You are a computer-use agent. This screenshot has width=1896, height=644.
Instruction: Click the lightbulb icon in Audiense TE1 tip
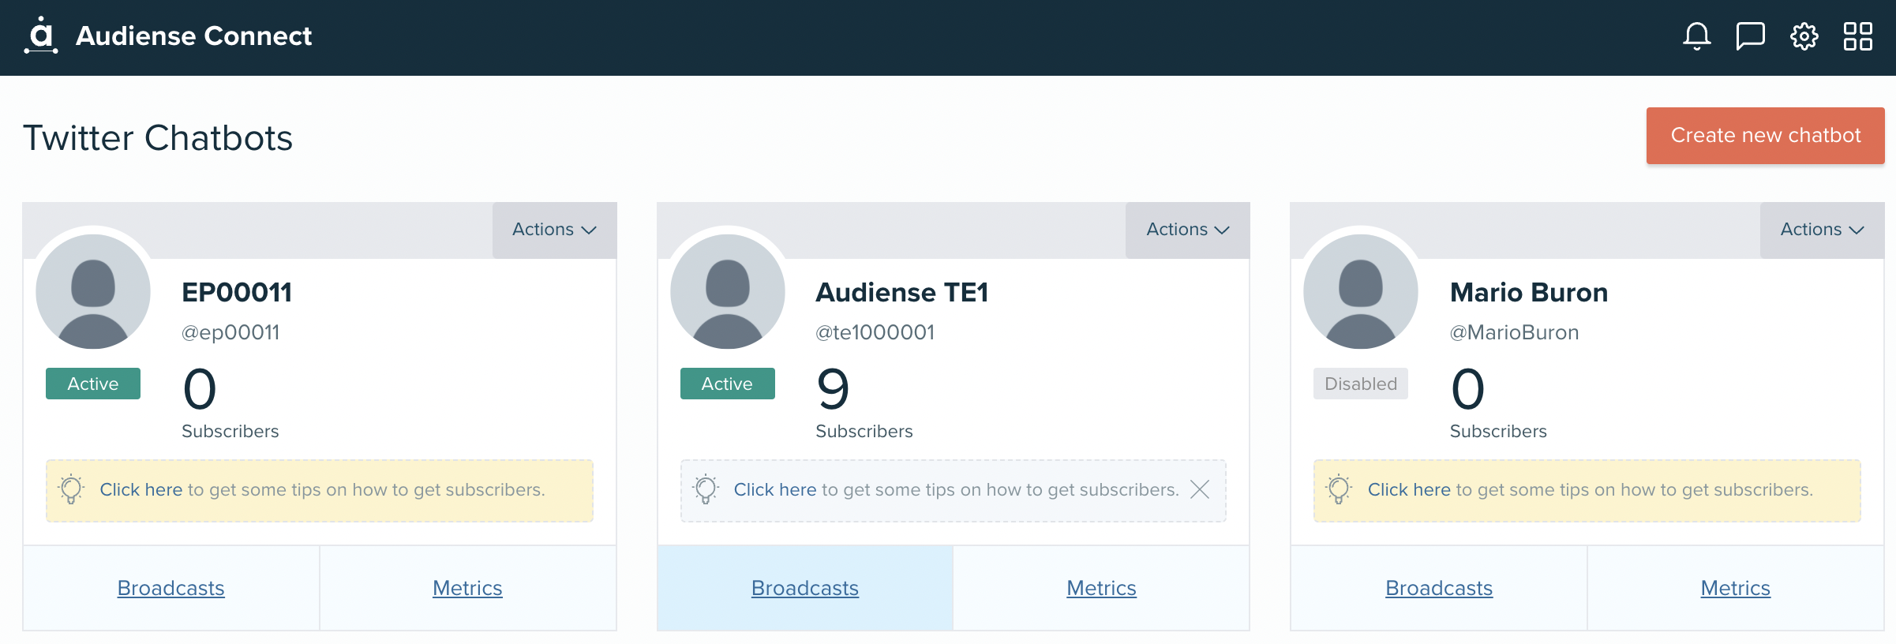tap(706, 489)
